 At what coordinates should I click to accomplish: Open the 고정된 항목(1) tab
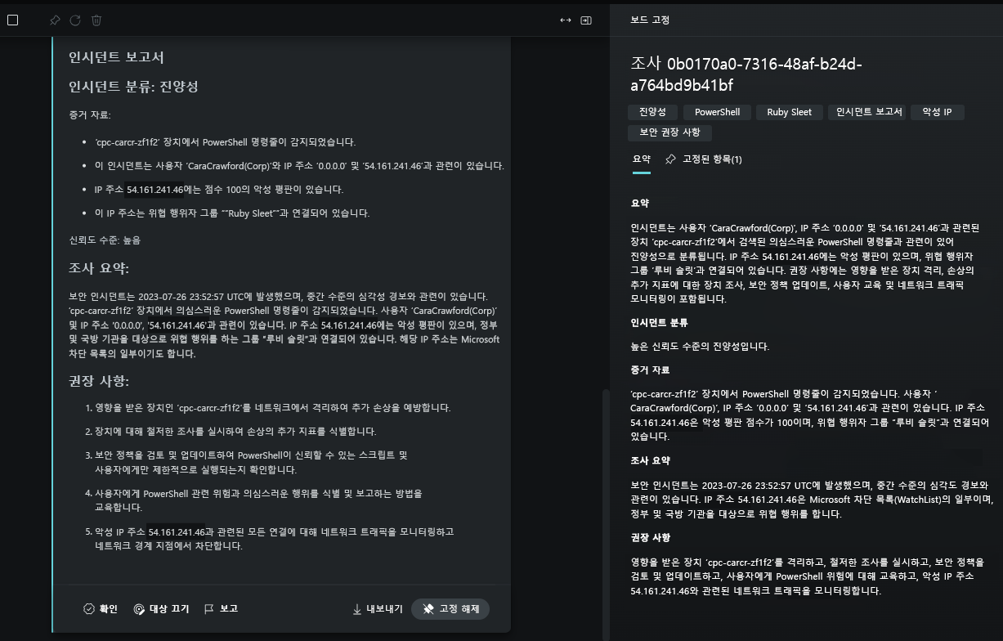704,159
